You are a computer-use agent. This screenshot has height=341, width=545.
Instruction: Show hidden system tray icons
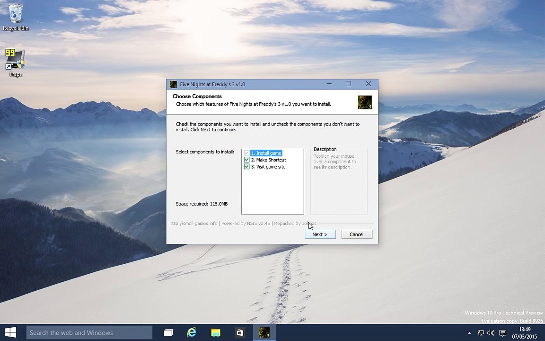coord(469,333)
